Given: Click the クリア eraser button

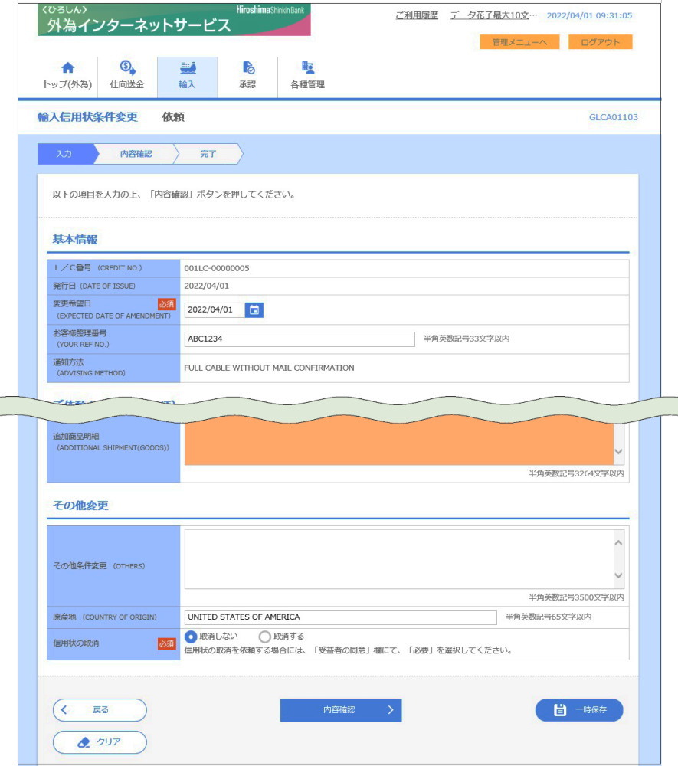Looking at the screenshot, I should pos(100,741).
